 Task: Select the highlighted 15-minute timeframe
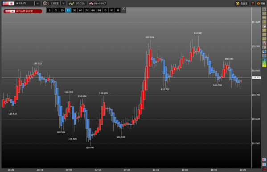[68, 10]
